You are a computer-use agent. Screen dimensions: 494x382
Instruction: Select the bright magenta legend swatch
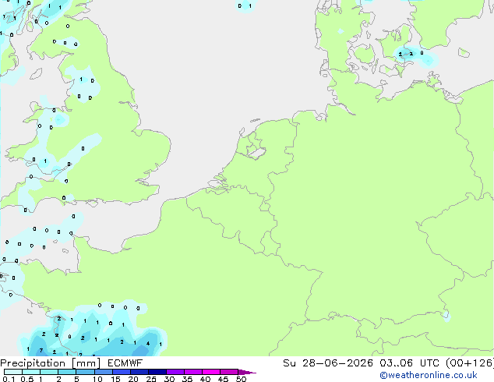[x=211, y=372]
